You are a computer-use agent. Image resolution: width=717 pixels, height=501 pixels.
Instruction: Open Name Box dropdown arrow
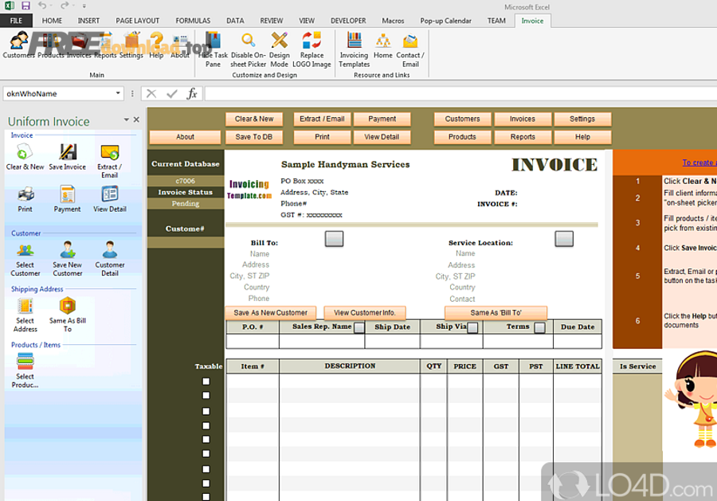[118, 93]
